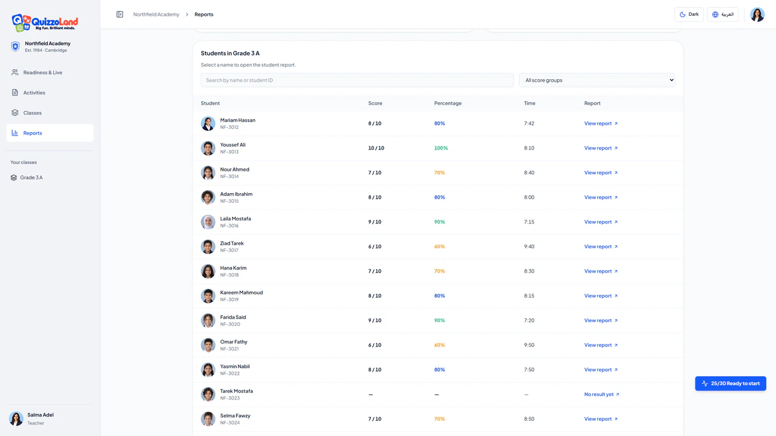Click Mariam Hassan's avatar
Viewport: 776px width, 436px height.
(208, 124)
